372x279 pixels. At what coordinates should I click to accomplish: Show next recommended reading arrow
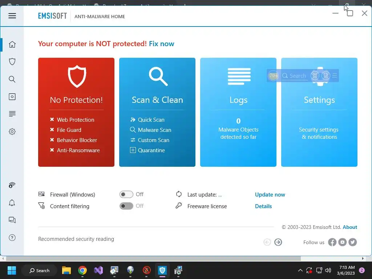pos(278,242)
